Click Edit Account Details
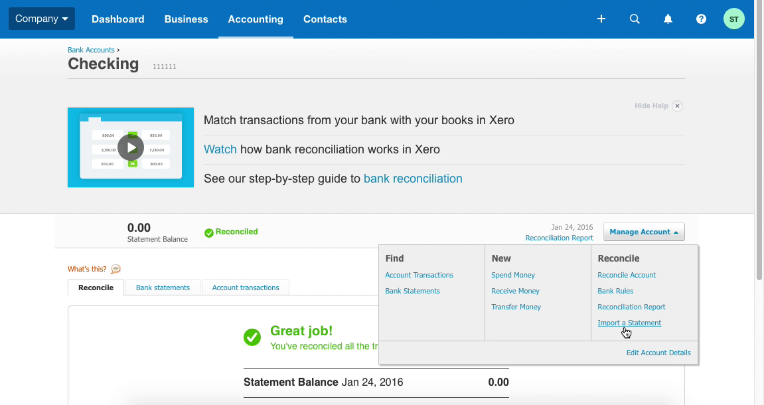Image resolution: width=764 pixels, height=405 pixels. point(658,353)
